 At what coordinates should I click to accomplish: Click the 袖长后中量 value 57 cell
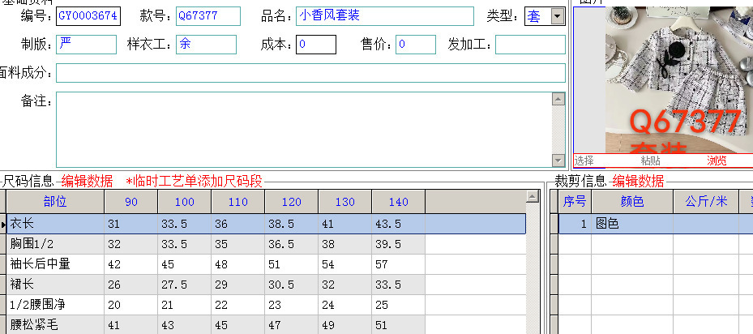(399, 264)
